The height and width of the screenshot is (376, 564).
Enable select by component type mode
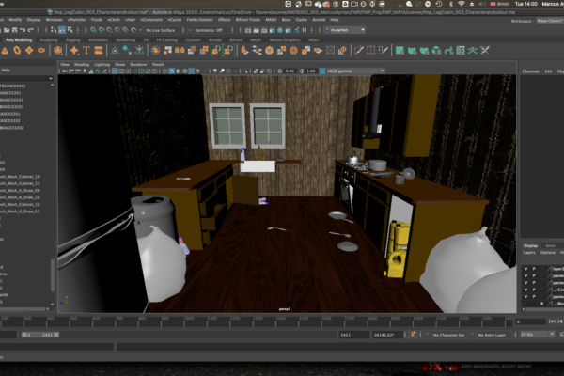click(x=70, y=30)
